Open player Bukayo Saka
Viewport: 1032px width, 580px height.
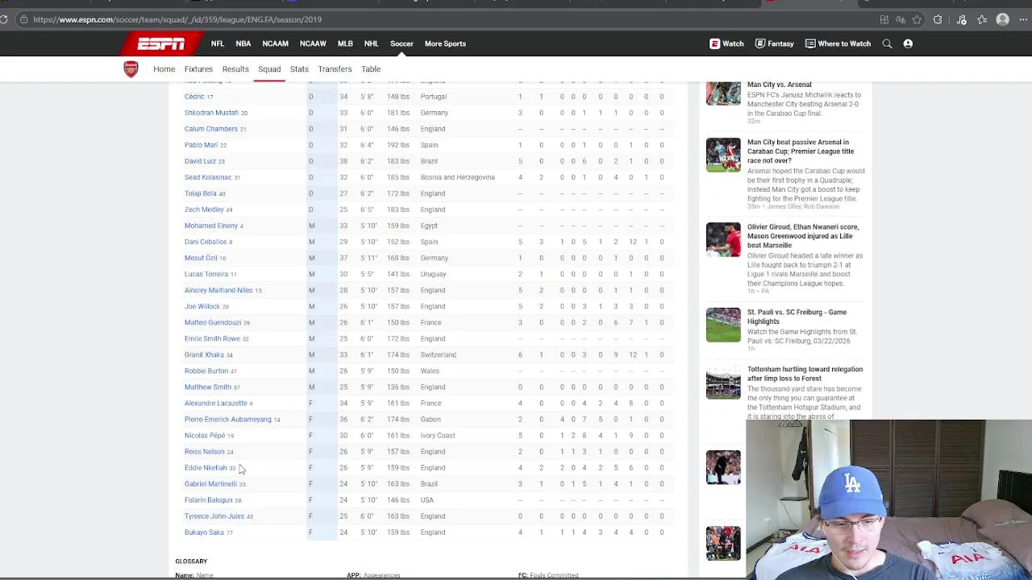coord(204,532)
